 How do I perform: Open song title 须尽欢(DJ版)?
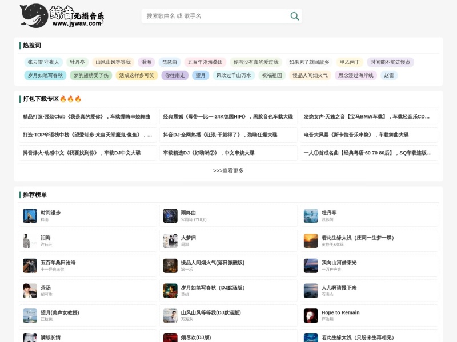[196, 337]
